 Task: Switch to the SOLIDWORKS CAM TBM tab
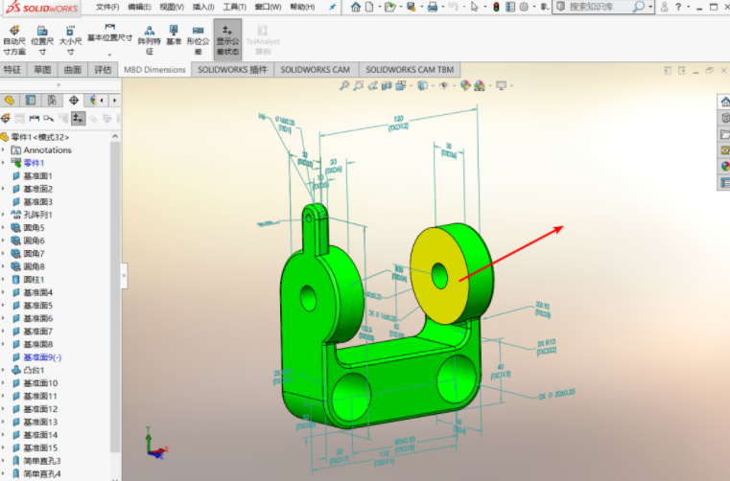point(410,70)
